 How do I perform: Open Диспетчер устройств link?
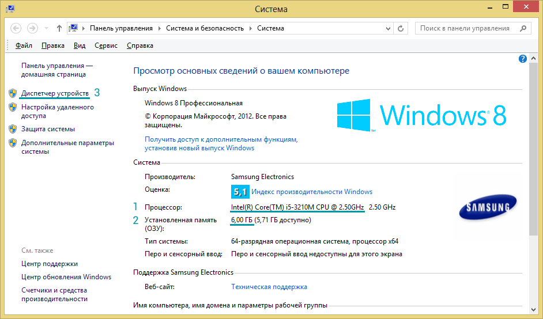55,93
